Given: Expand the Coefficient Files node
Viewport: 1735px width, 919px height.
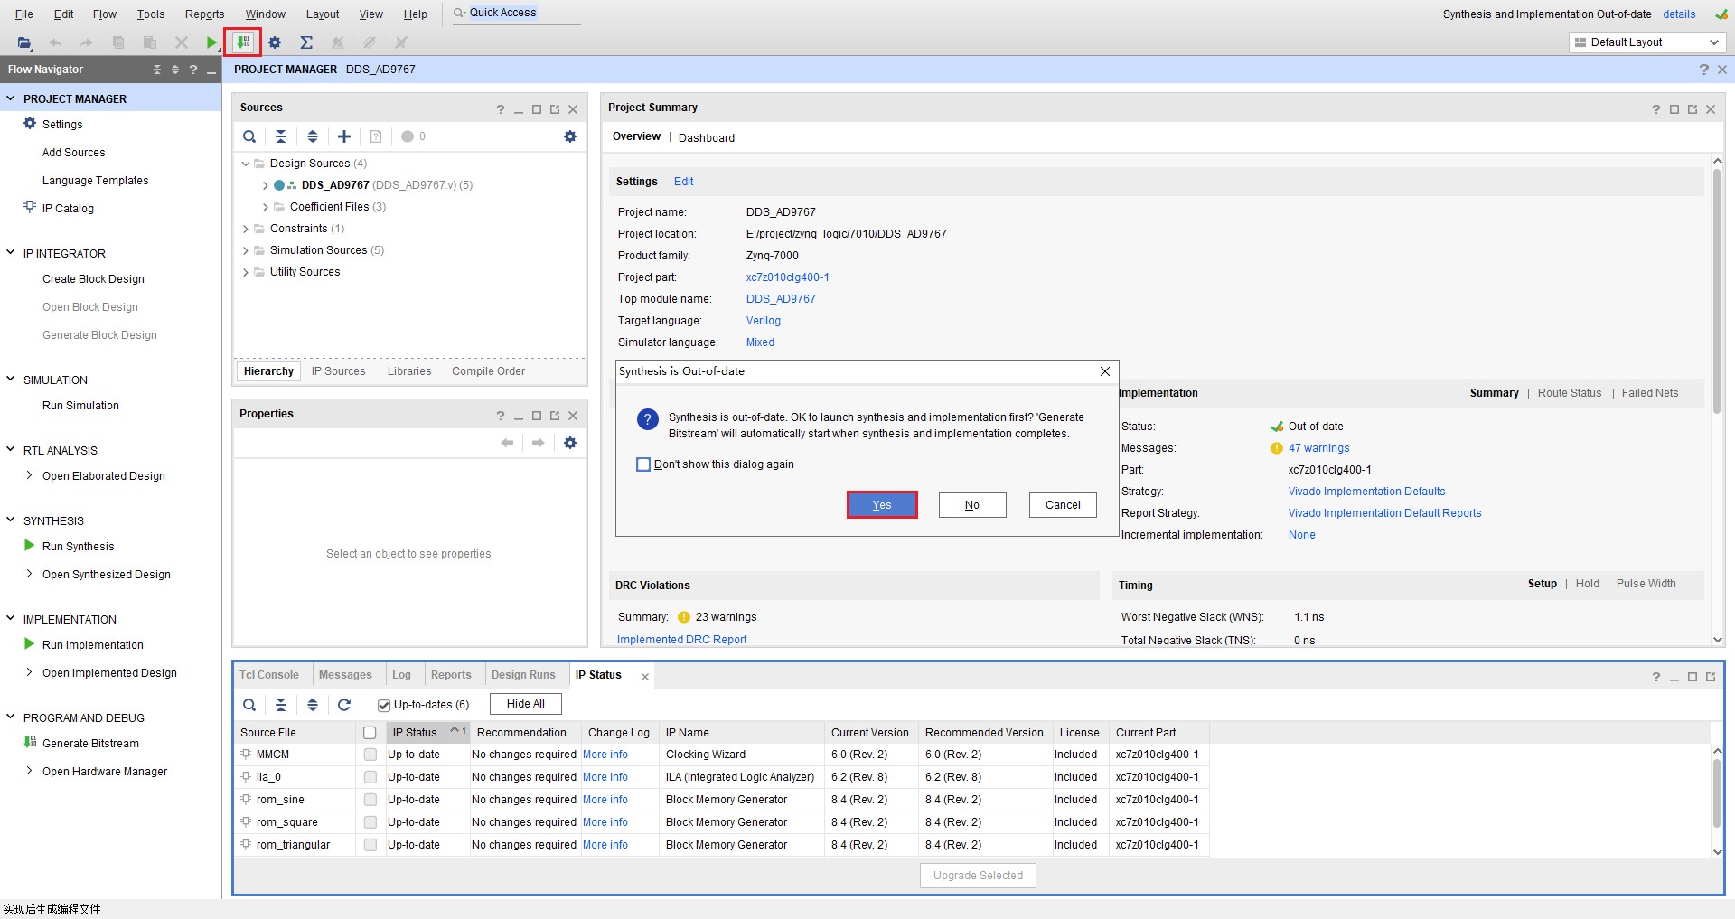Looking at the screenshot, I should [x=265, y=207].
